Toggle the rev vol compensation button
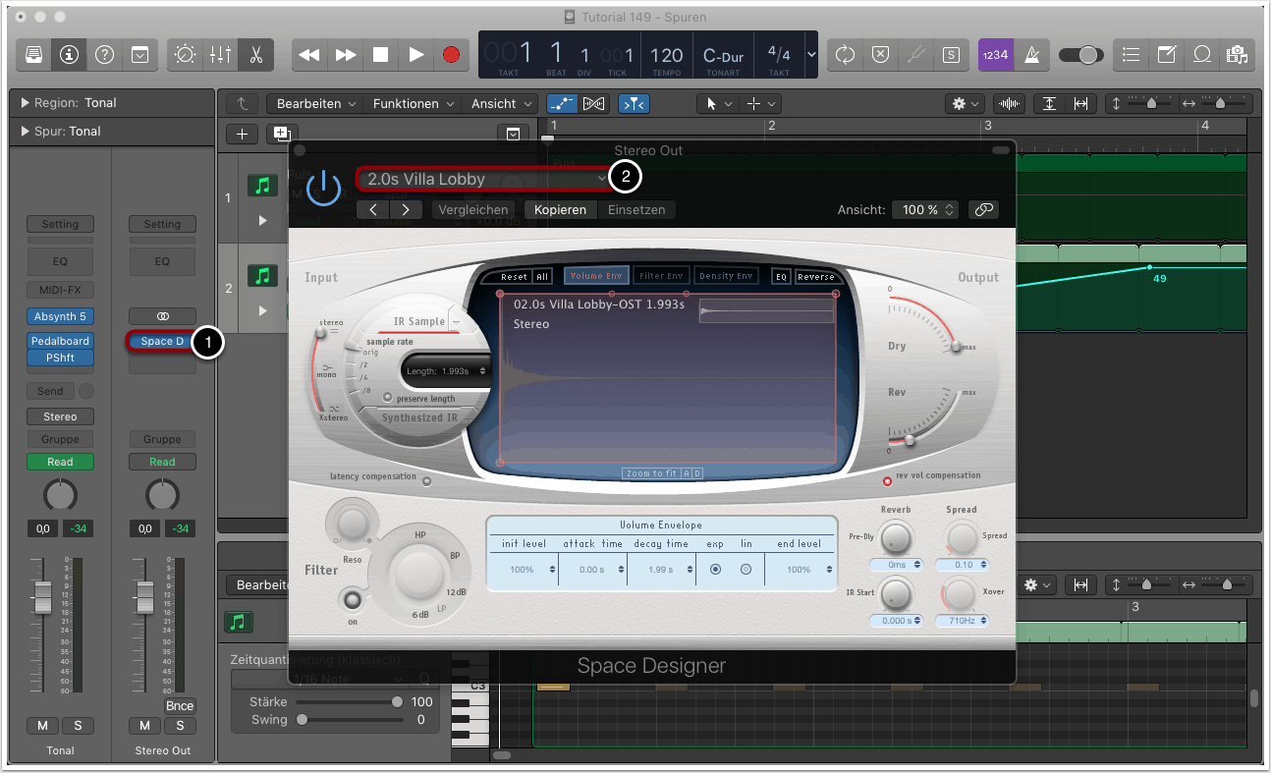Screen dimensions: 1271x773 [887, 481]
